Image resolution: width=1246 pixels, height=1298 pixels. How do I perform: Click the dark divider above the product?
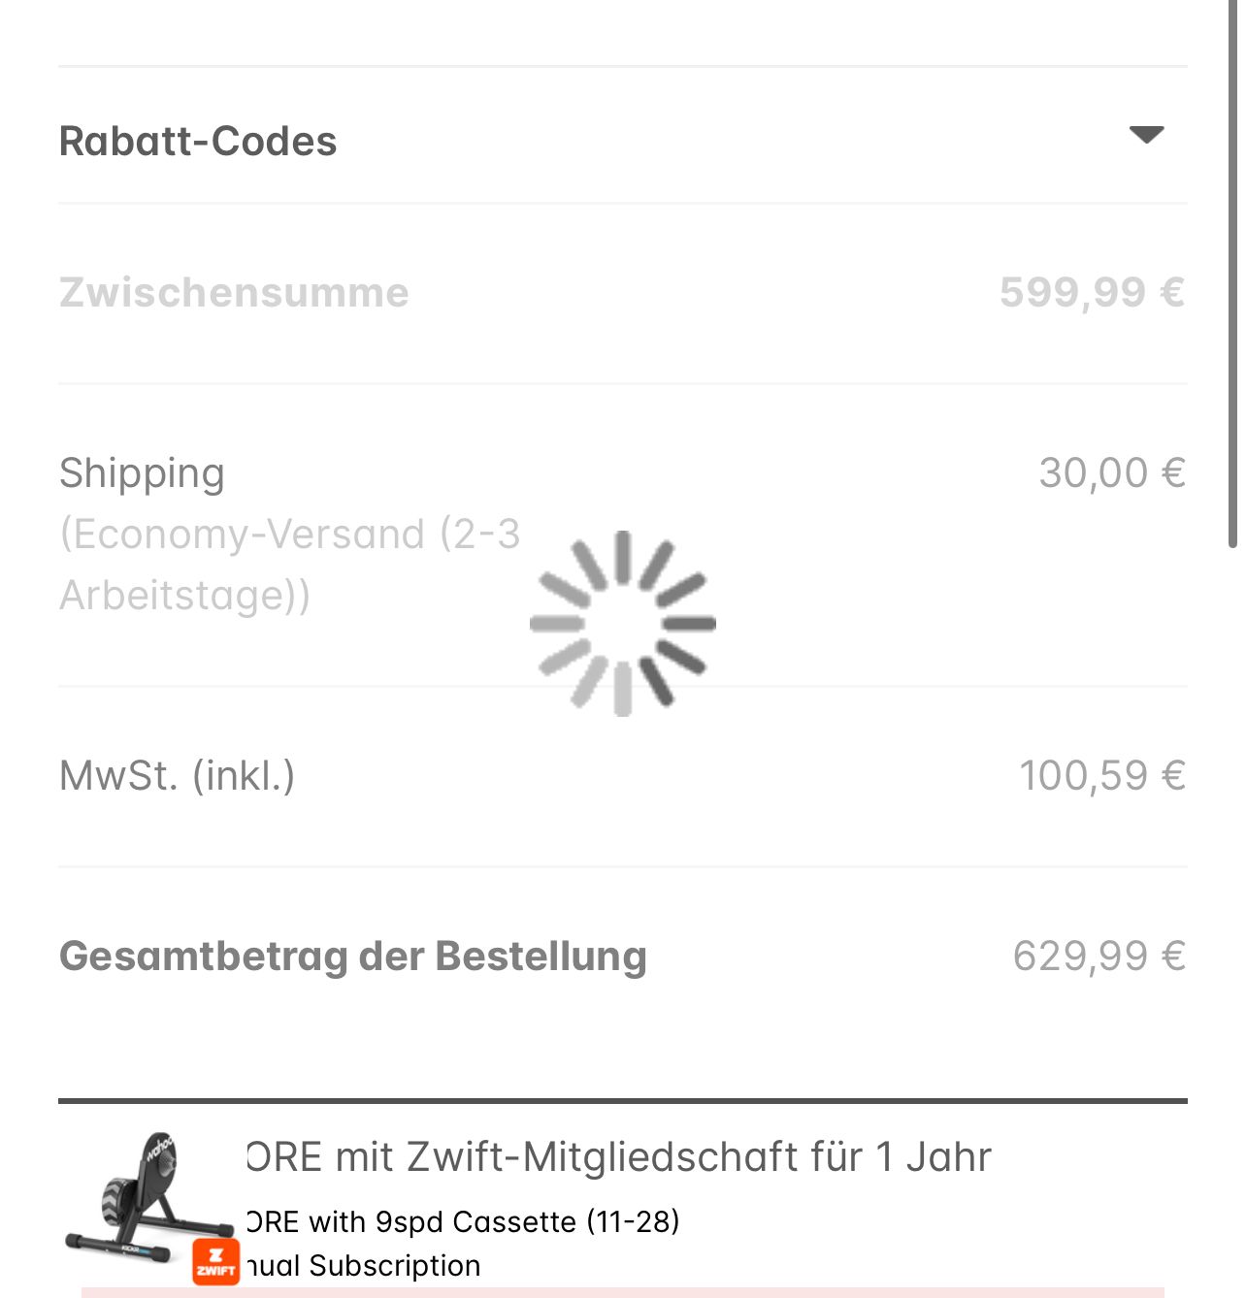623,1101
